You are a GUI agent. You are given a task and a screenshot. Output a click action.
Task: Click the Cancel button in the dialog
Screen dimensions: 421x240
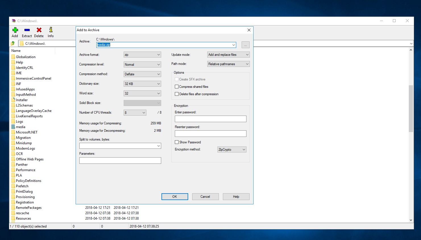pos(205,197)
